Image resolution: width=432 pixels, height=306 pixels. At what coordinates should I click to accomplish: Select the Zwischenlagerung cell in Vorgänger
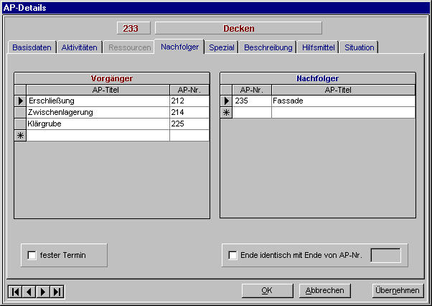pyautogui.click(x=97, y=113)
